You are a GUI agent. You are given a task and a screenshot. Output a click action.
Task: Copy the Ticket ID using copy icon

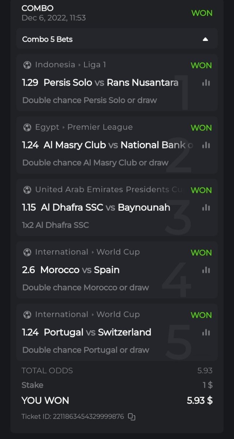(x=132, y=417)
